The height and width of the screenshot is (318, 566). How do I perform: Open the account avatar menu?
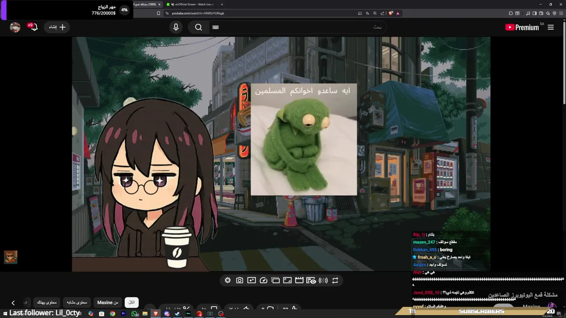pyautogui.click(x=15, y=27)
